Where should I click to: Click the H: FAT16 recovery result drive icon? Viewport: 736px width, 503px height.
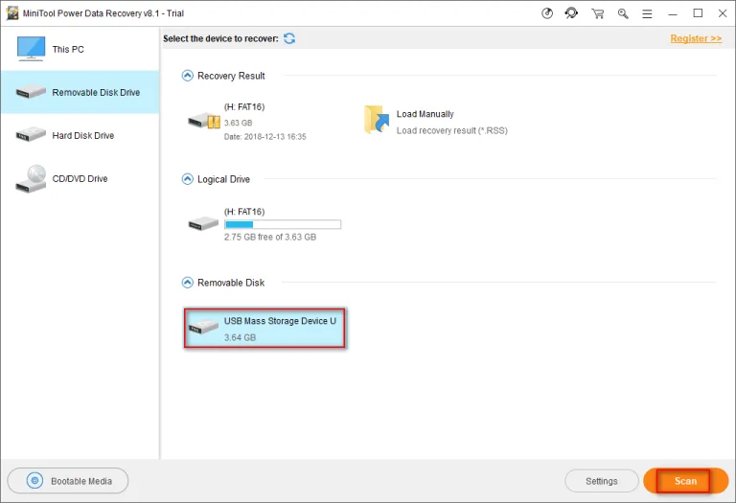pos(204,121)
